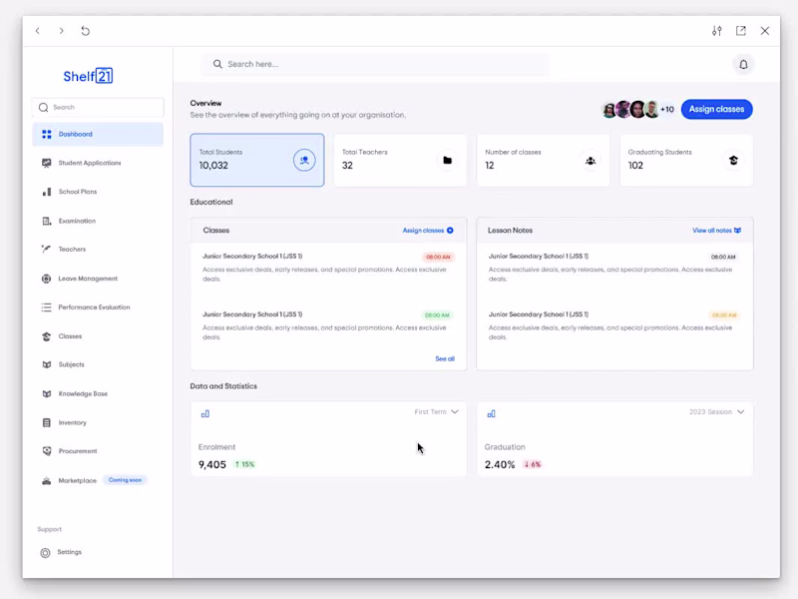Click the School Plans bar icon
The width and height of the screenshot is (798, 599).
(x=46, y=192)
